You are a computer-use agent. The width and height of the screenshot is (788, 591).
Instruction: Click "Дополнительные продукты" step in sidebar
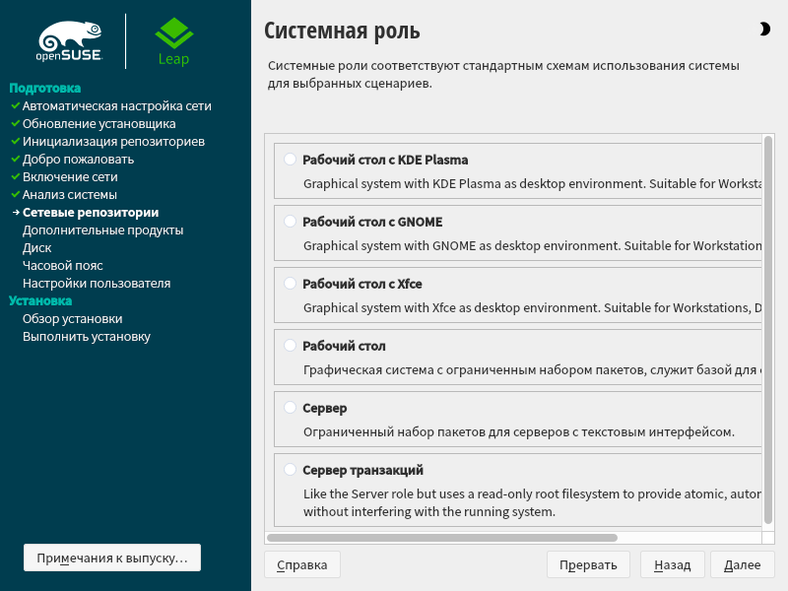pos(102,230)
